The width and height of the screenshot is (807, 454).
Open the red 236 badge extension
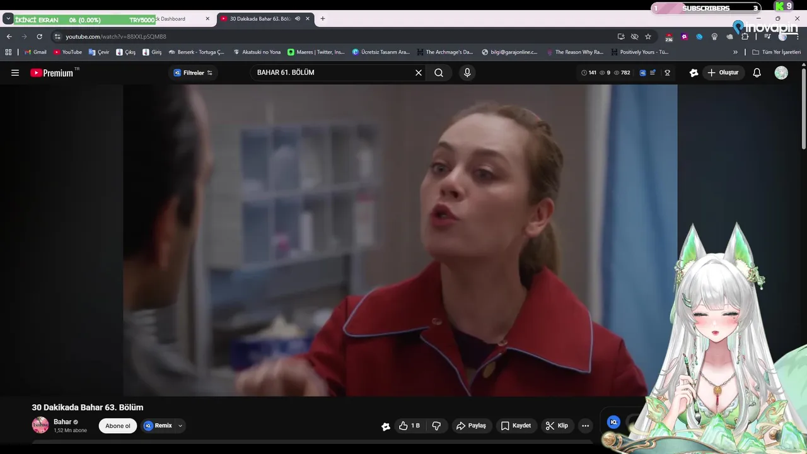(669, 37)
